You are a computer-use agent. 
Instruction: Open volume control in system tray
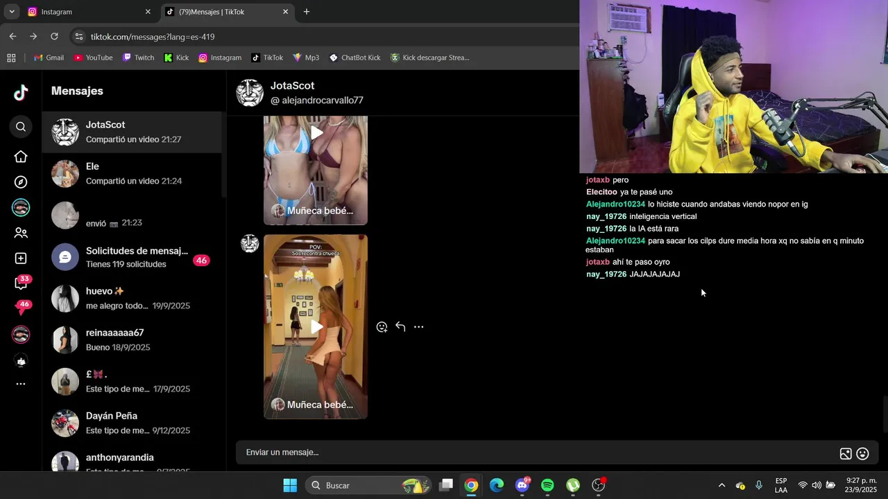tap(817, 485)
